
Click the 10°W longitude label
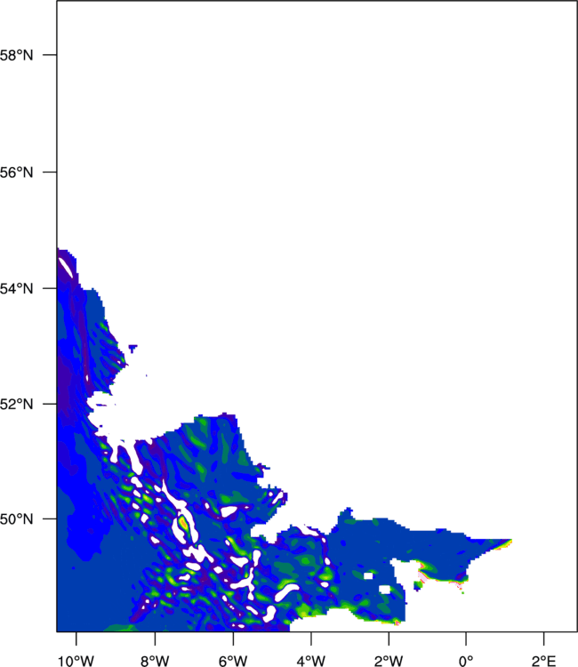(76, 661)
